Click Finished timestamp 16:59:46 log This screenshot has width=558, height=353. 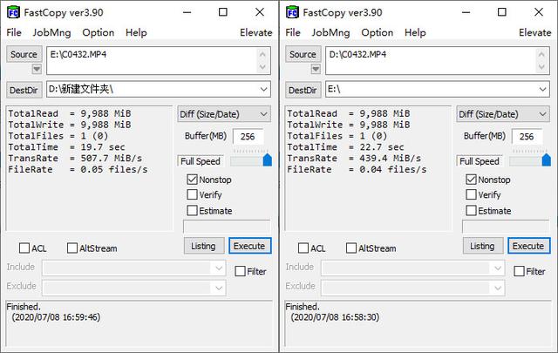coord(56,317)
